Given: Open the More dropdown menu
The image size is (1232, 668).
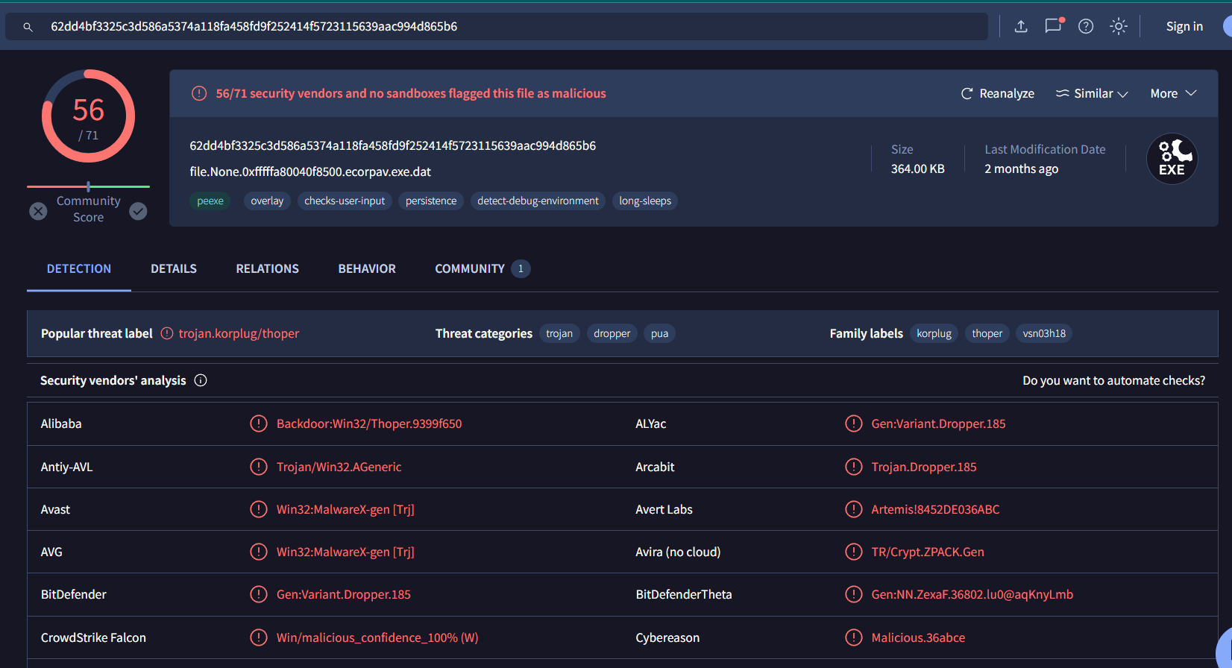Looking at the screenshot, I should (1173, 93).
